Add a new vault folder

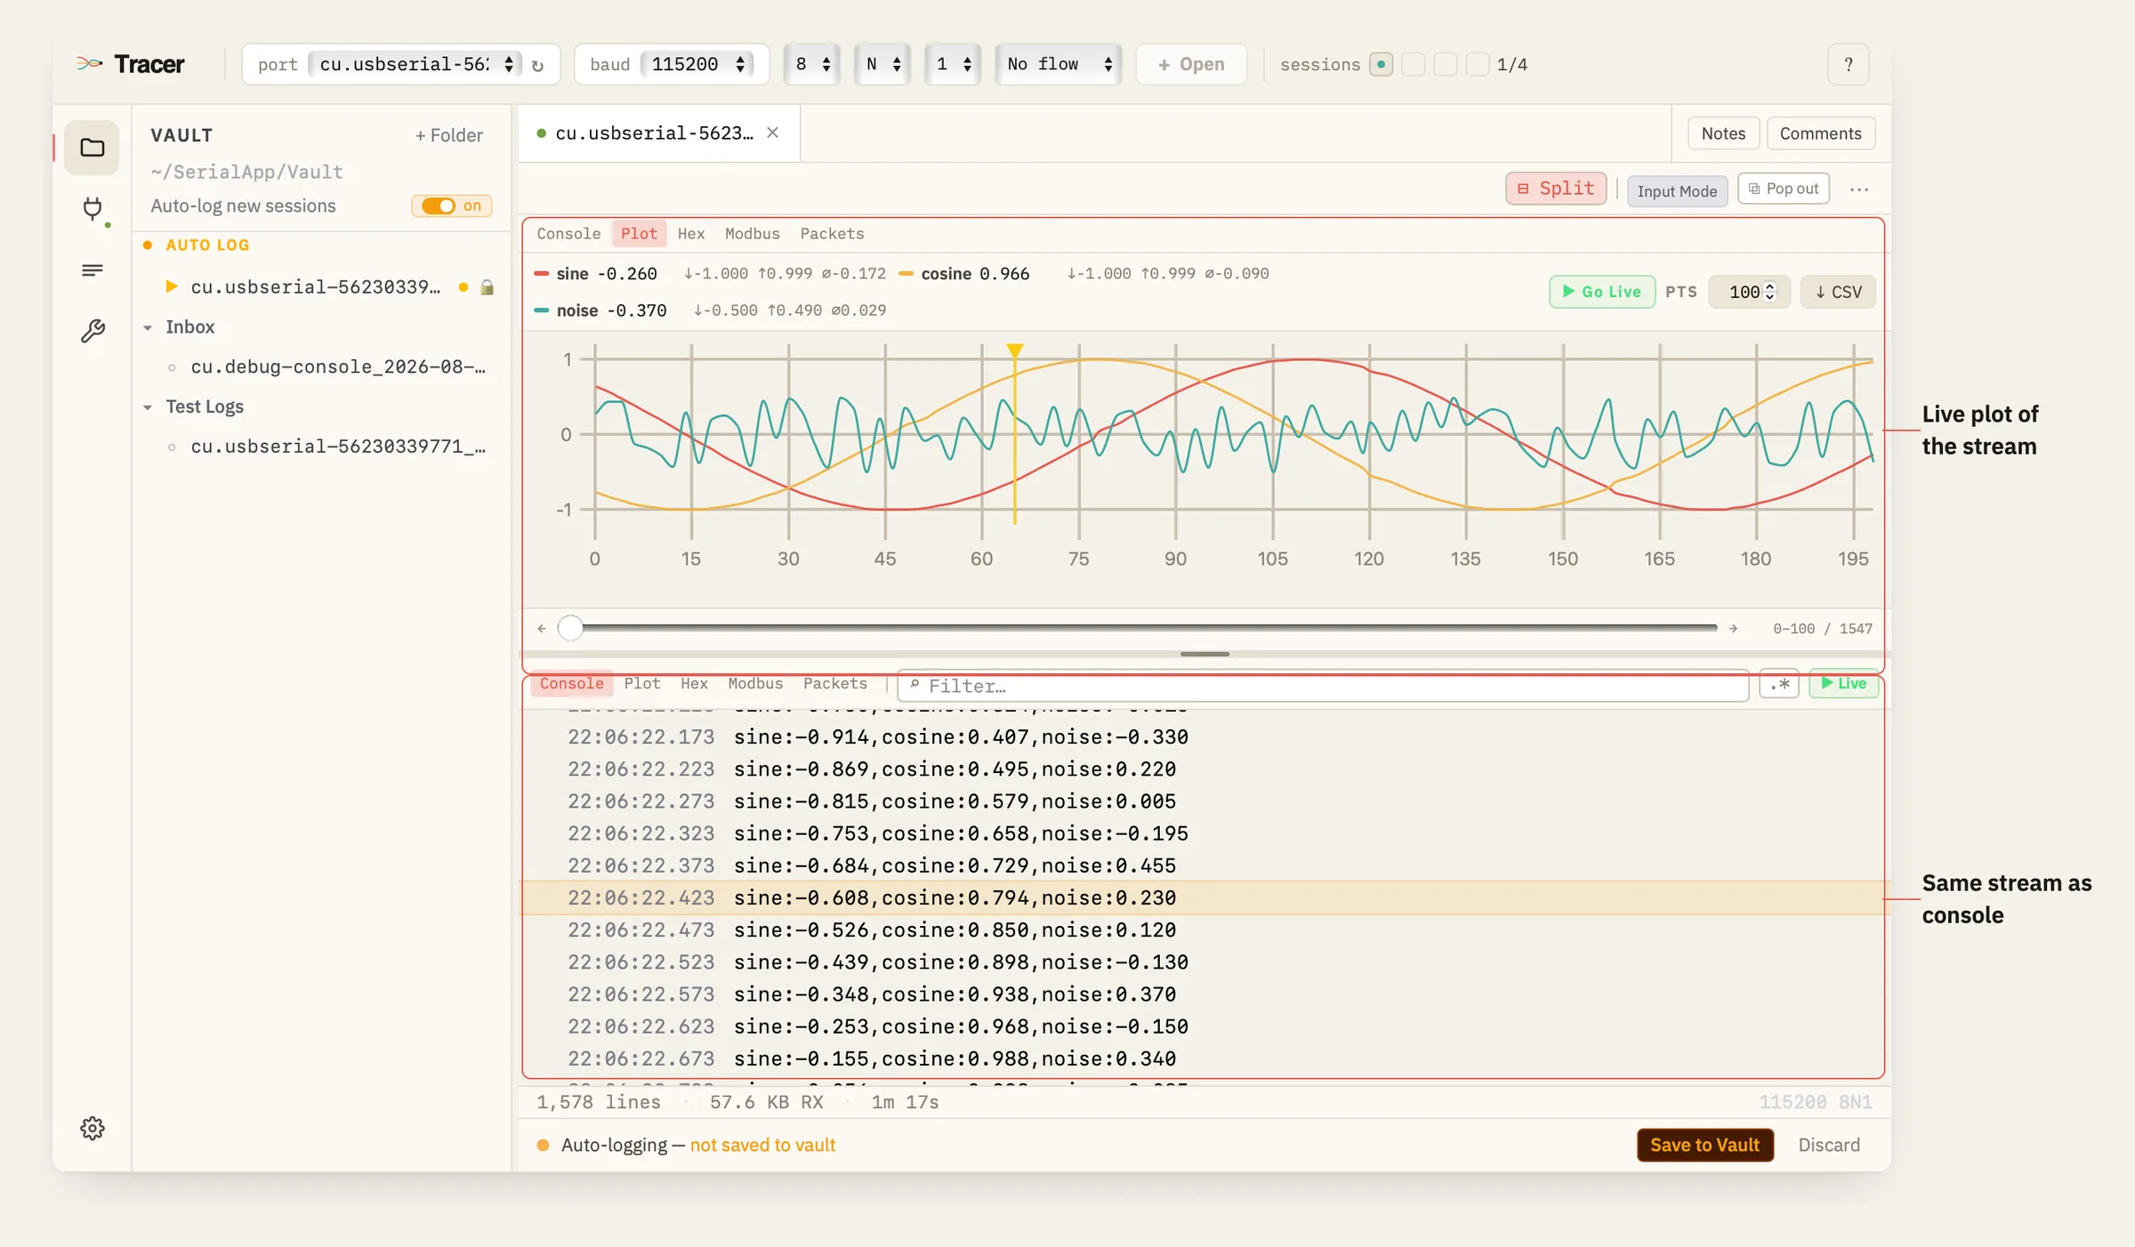(x=449, y=135)
